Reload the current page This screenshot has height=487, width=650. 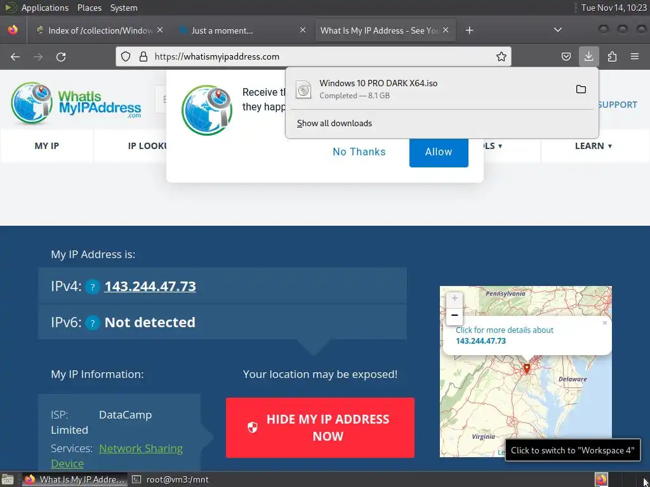61,56
